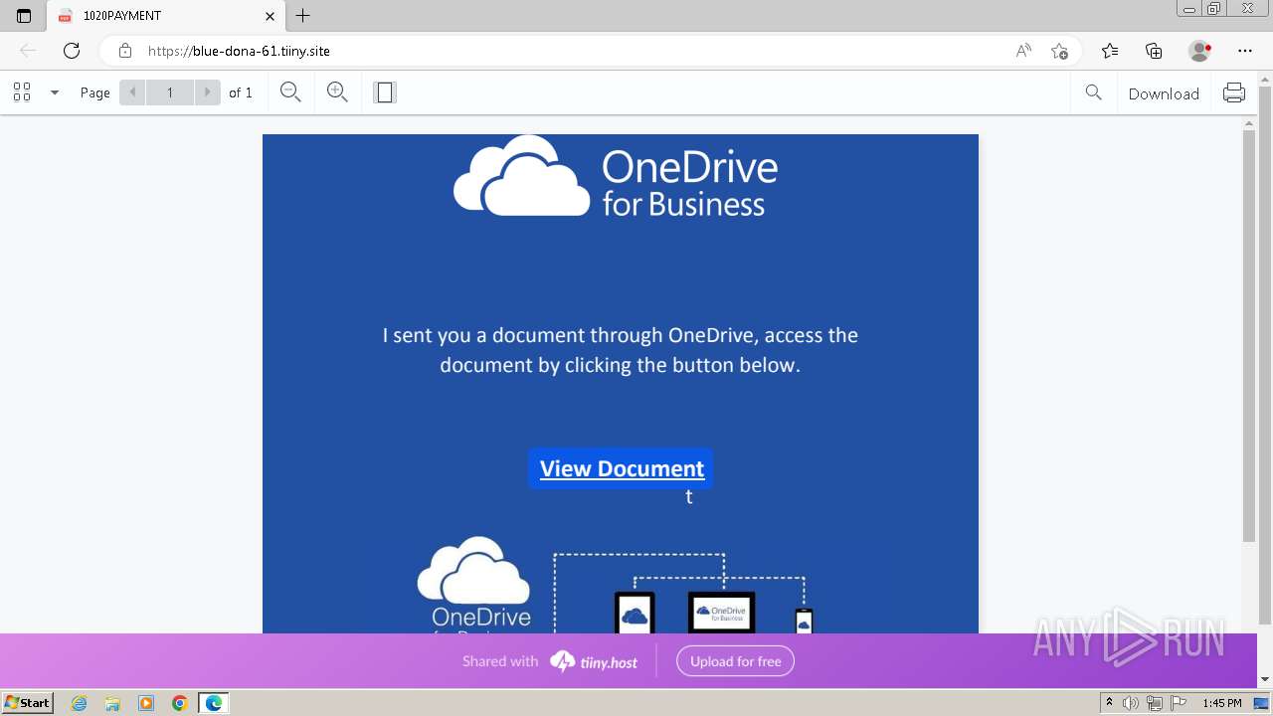Click the page number field
Image resolution: width=1273 pixels, height=716 pixels.
(170, 92)
